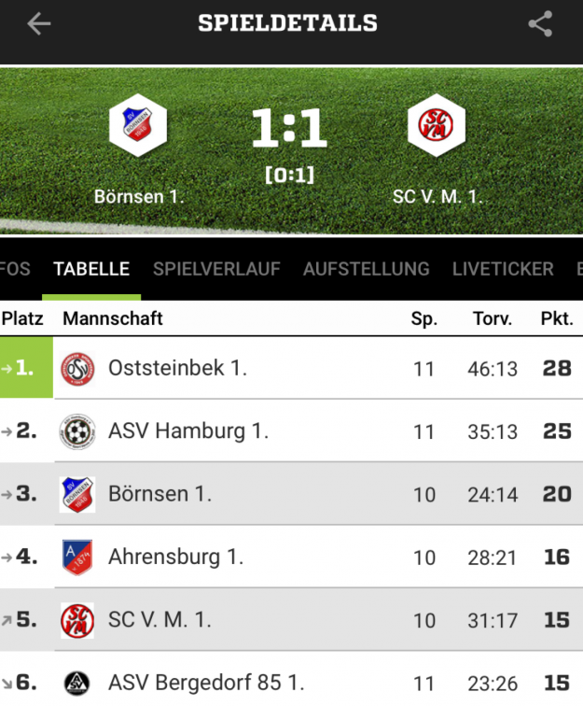Open the Aufstellung tab
Image resolution: width=583 pixels, height=706 pixels.
366,269
